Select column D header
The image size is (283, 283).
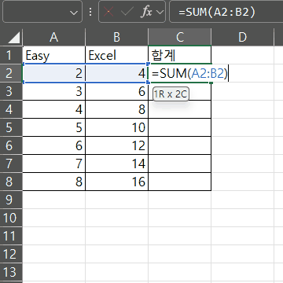tap(242, 37)
